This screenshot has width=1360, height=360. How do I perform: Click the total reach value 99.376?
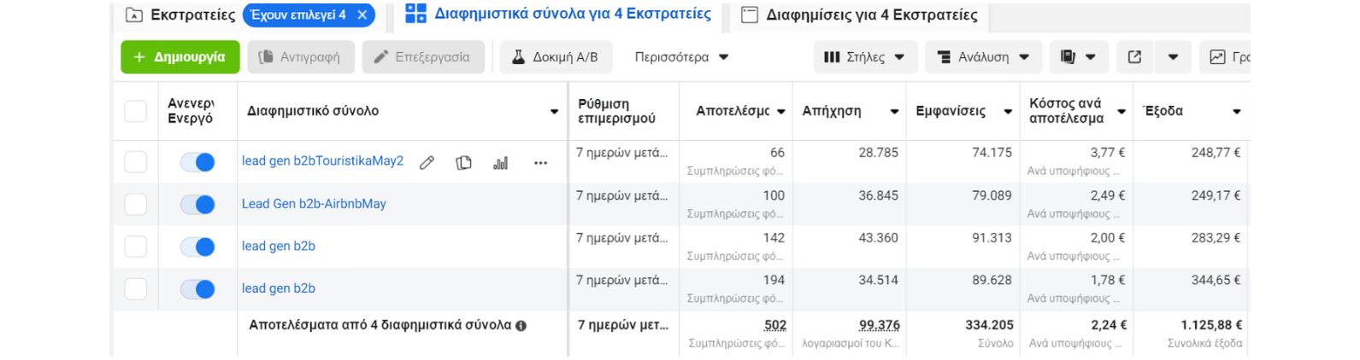(x=880, y=325)
